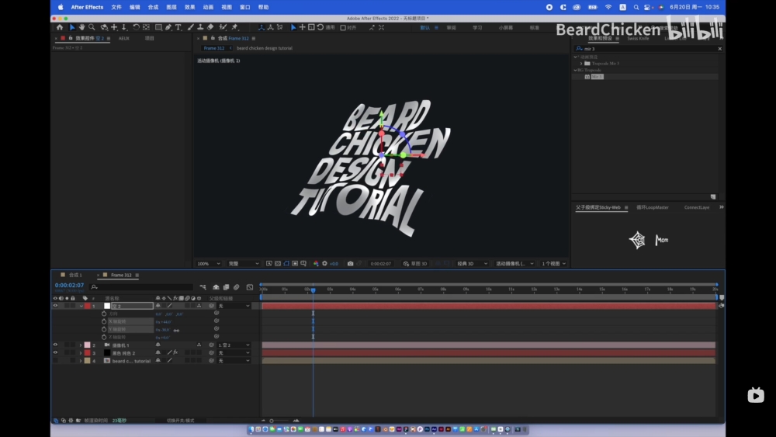Click the pink label color of 摄像机 1
776x437 pixels.
(88, 345)
